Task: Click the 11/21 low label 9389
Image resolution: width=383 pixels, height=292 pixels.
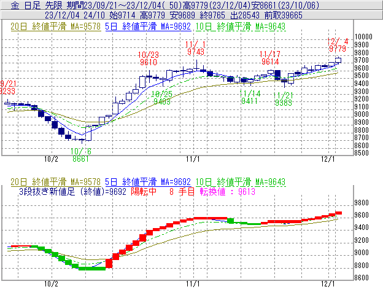Action: [x=284, y=103]
